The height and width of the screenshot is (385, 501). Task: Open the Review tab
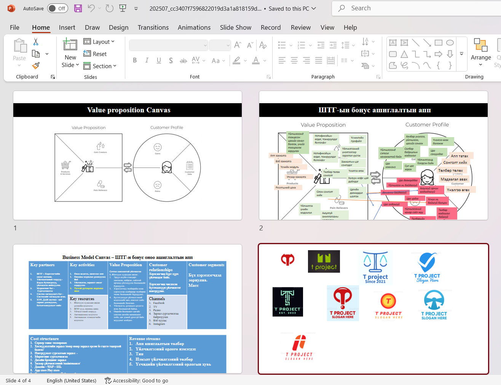pos(301,27)
